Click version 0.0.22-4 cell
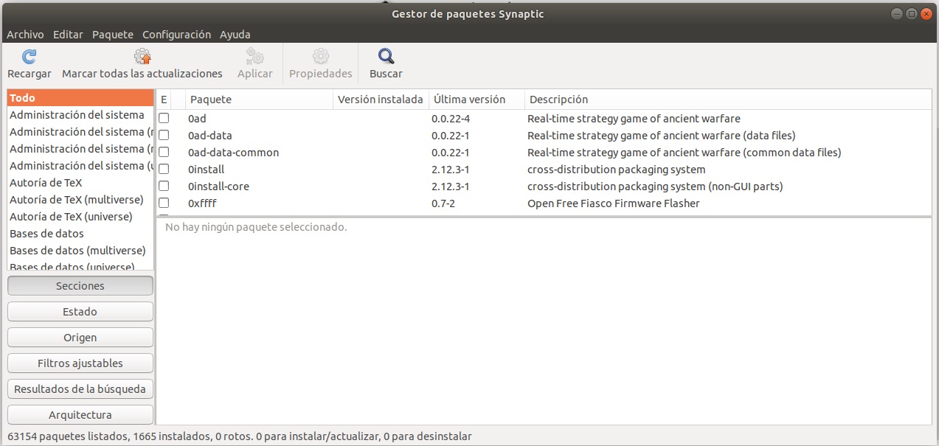Viewport: 939px width, 446px height. coord(451,119)
